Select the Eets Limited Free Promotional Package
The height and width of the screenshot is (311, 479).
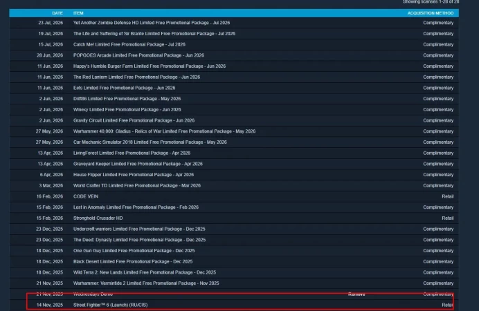[x=125, y=88]
